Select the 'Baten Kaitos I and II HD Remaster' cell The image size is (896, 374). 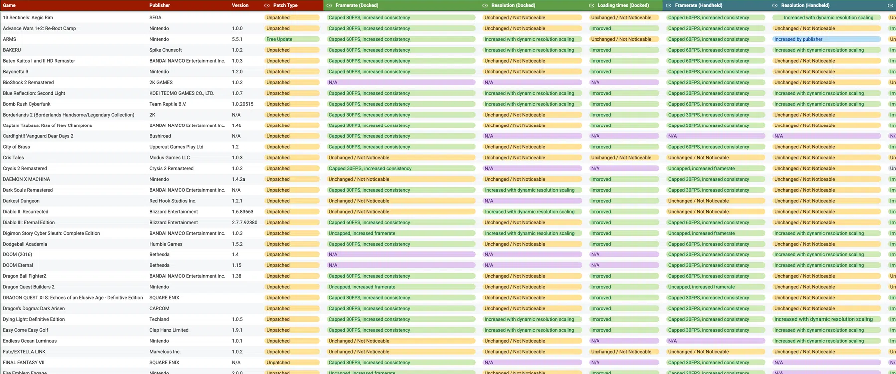pos(39,61)
